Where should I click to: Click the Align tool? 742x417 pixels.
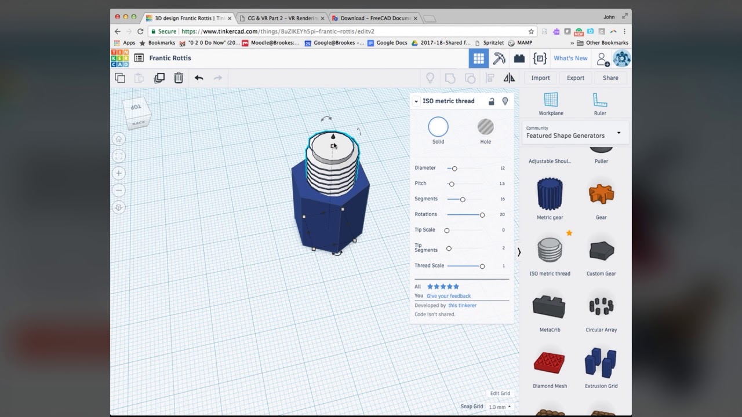[490, 78]
